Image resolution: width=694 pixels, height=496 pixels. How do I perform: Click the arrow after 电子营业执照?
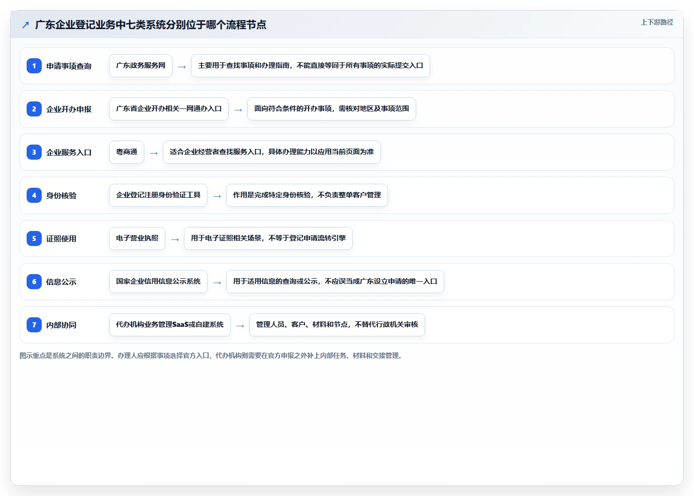coord(175,239)
